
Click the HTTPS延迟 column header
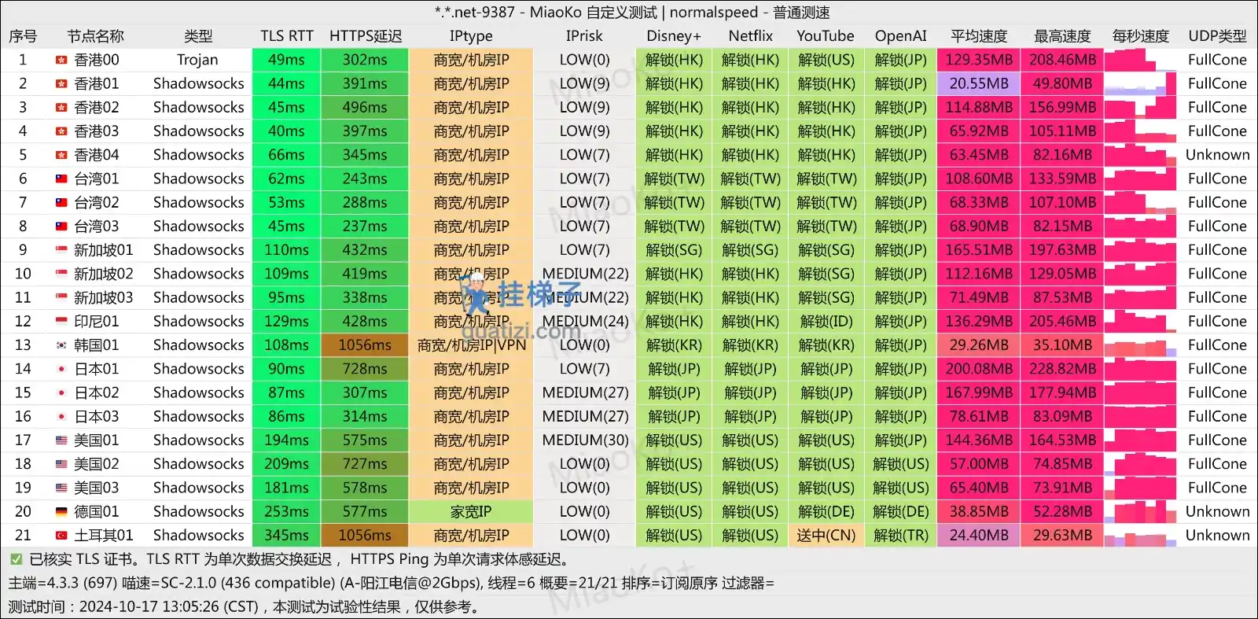[366, 36]
